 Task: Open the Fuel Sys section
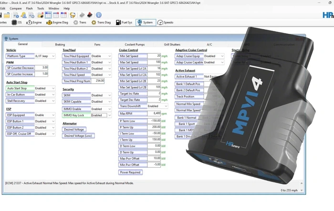tap(124, 22)
